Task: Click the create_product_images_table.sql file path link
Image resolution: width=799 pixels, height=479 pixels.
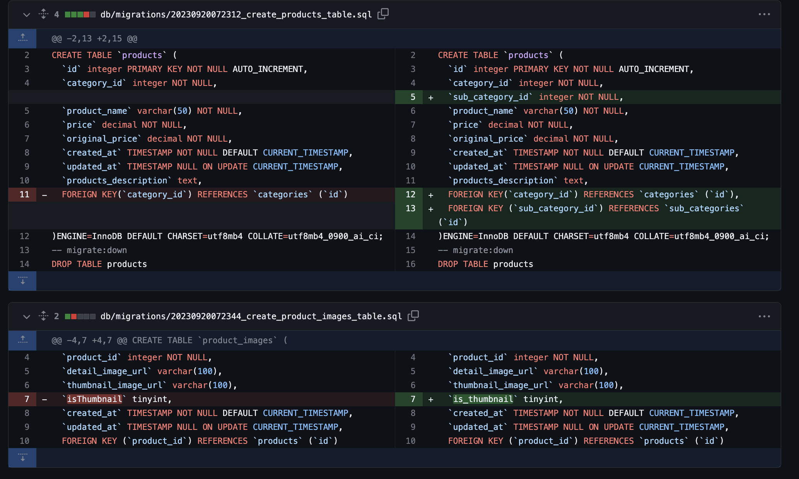Action: click(251, 316)
